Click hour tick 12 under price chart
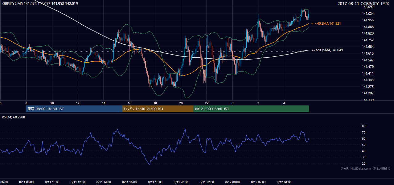The height and width of the screenshot is (185, 394). [x=78, y=103]
